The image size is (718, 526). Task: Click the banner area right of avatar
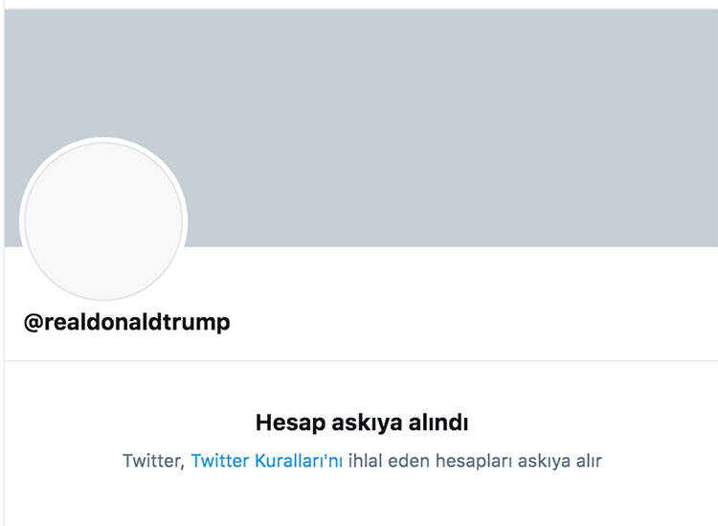[x=450, y=192]
